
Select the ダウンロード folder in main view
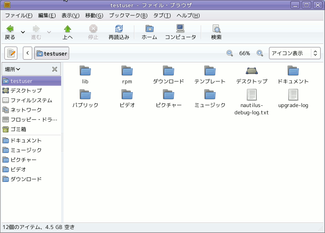(x=169, y=75)
